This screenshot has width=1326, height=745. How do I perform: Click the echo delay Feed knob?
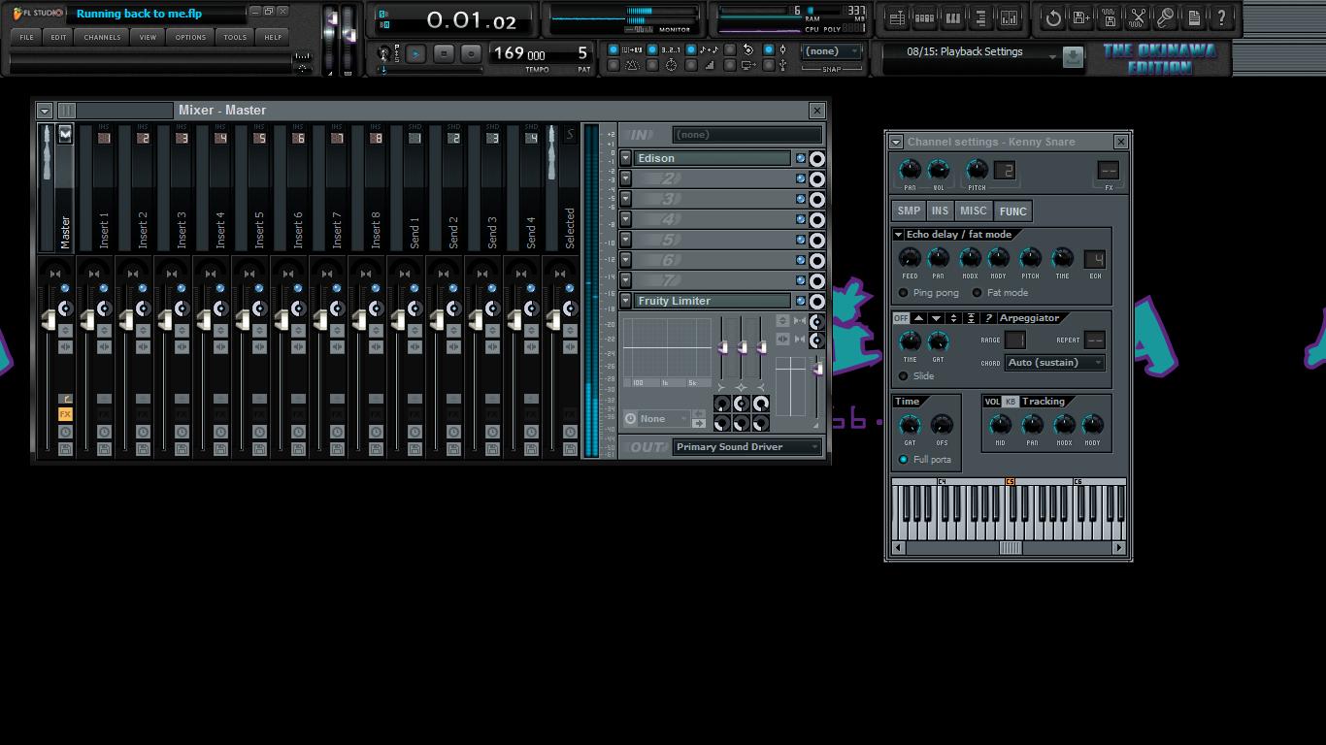click(910, 258)
